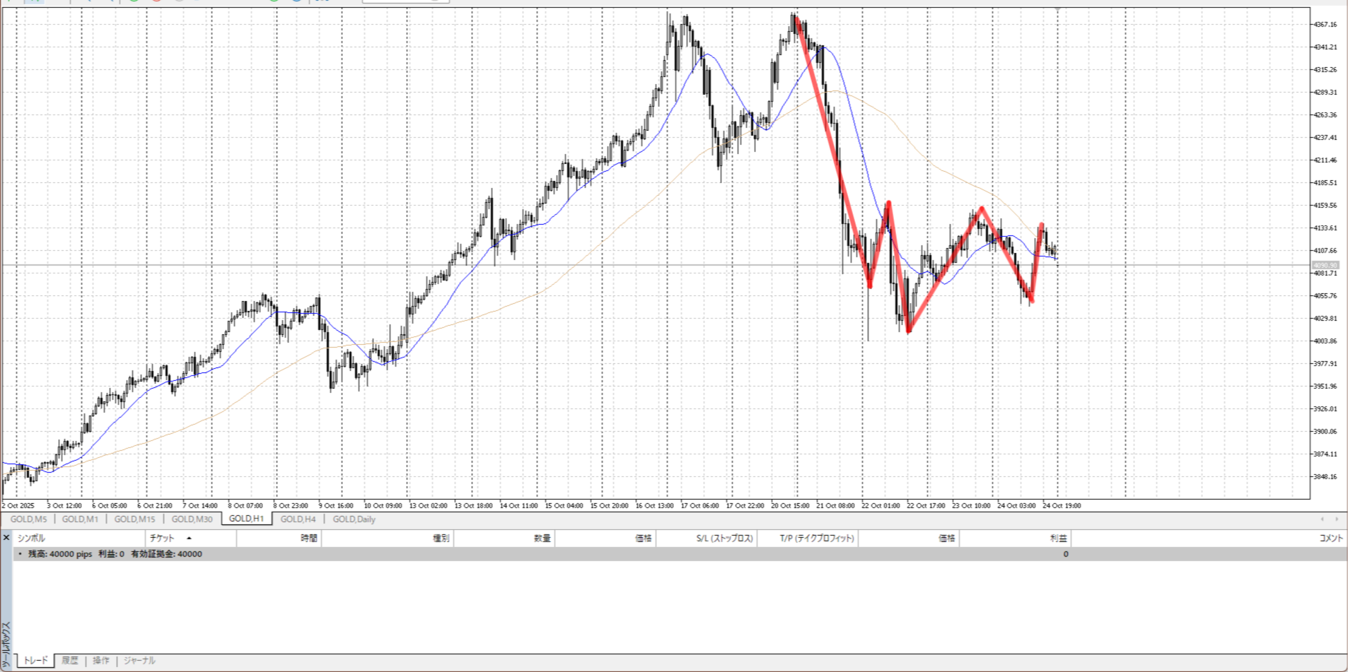Screen dimensions: 1348x672
Task: Sort by the 利益 profit column
Action: tap(1058, 538)
